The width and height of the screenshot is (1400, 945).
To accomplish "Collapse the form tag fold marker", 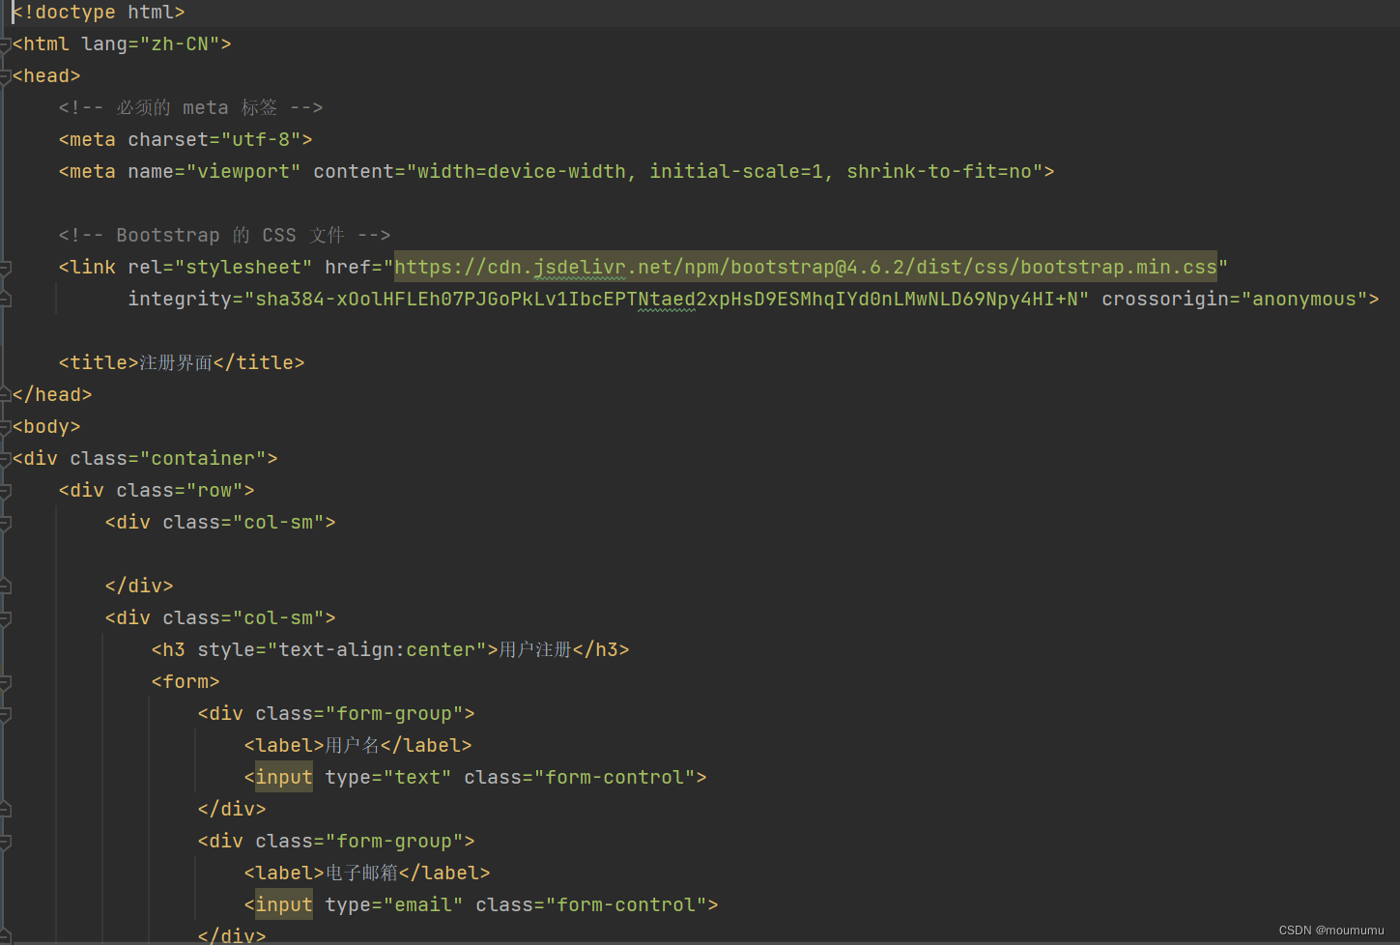I will tap(5, 682).
